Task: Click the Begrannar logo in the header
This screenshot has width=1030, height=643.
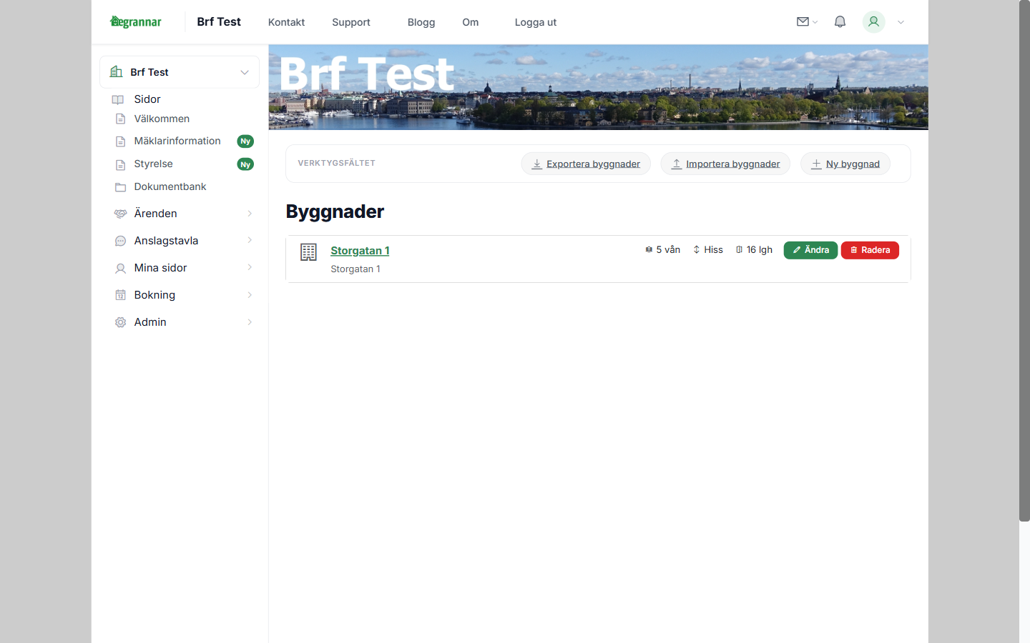Action: pyautogui.click(x=135, y=21)
